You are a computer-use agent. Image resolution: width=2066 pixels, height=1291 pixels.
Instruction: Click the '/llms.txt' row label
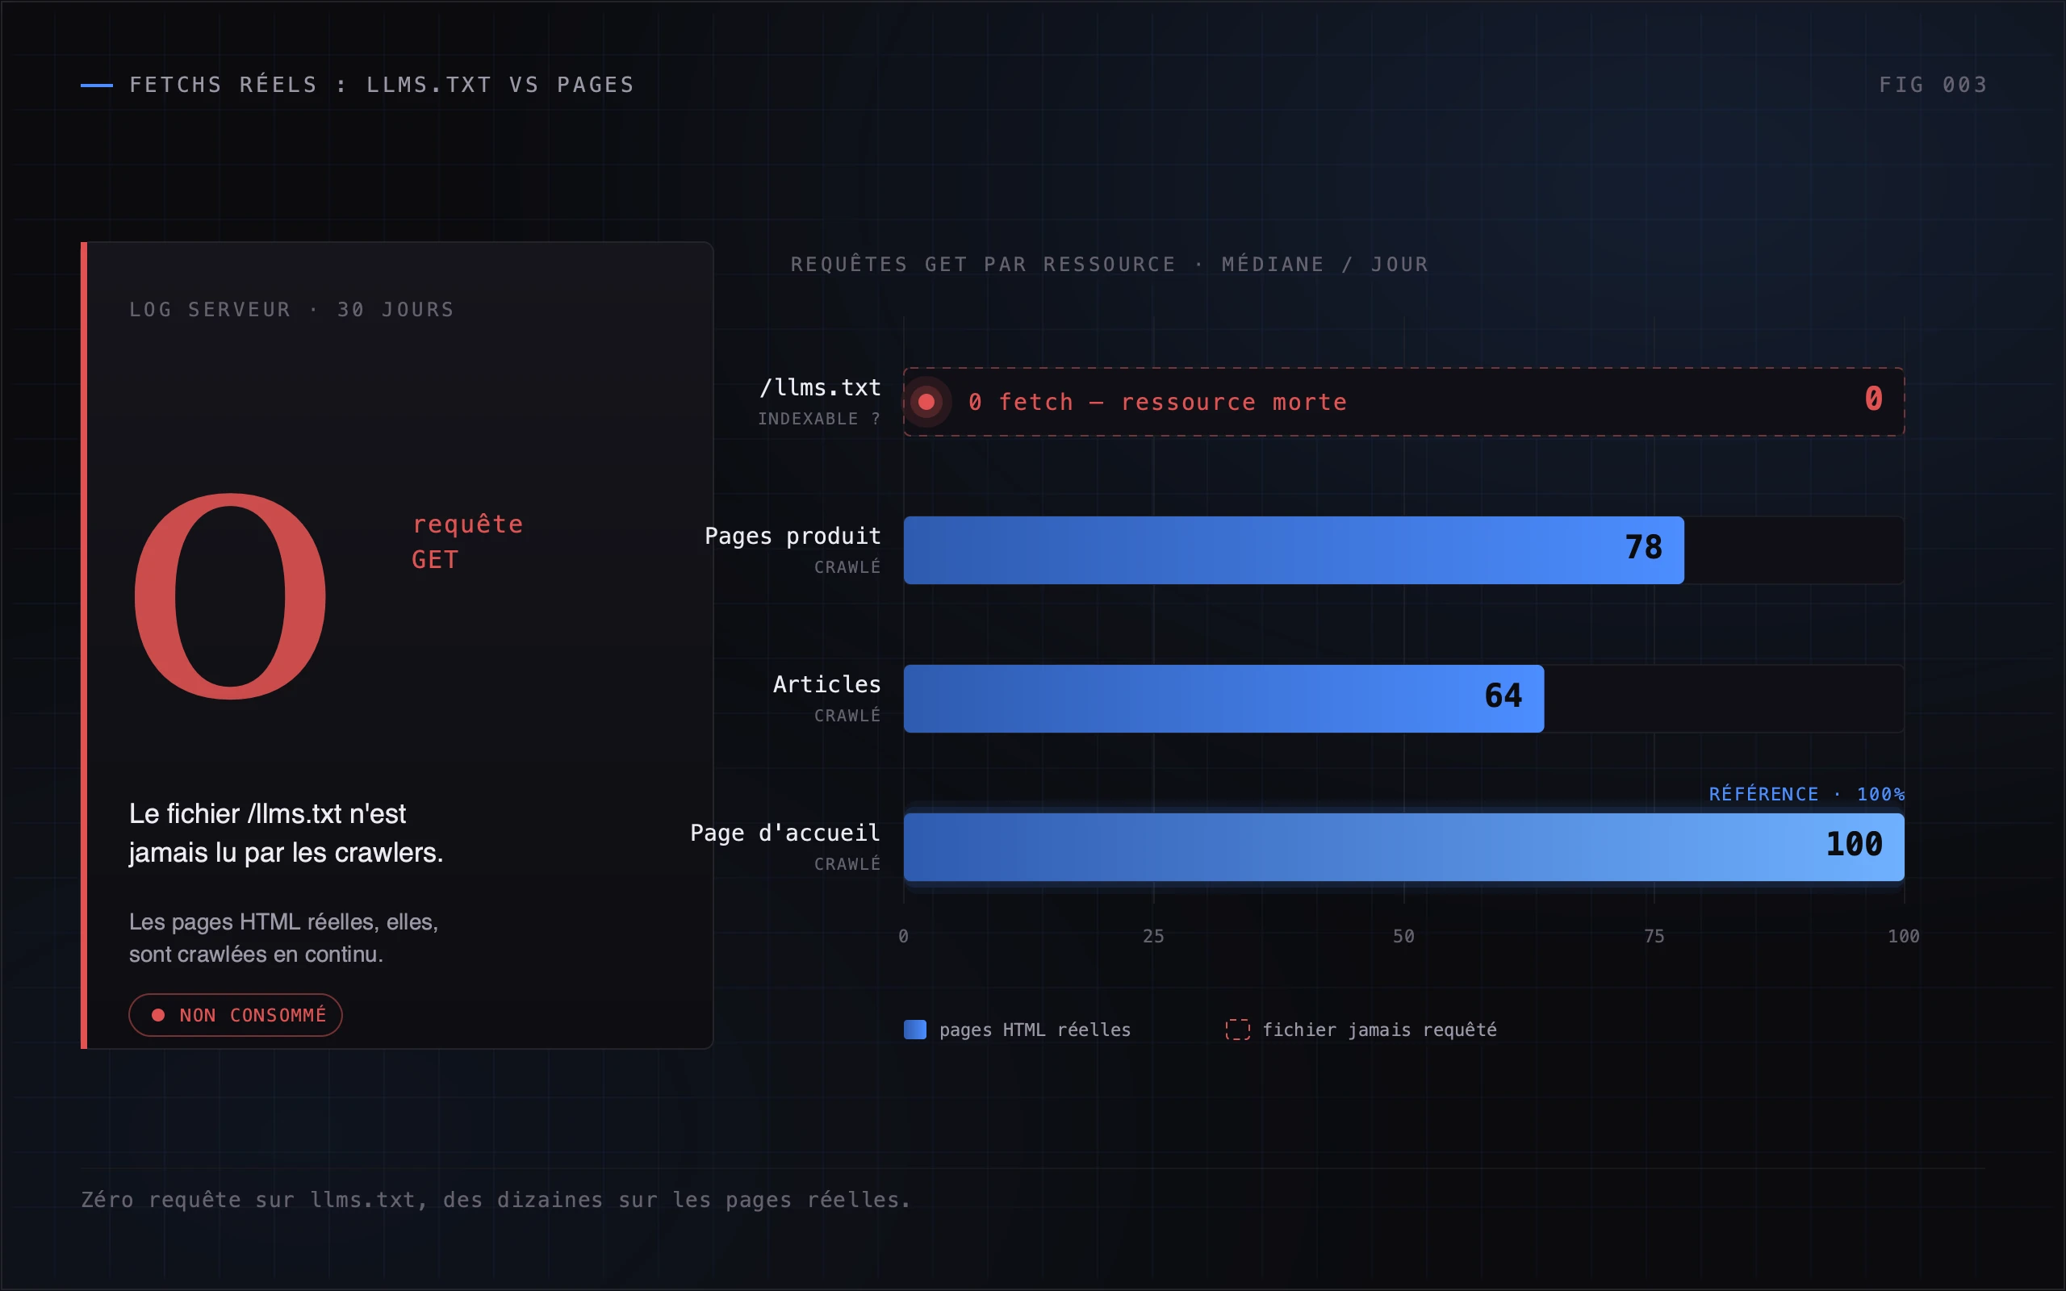click(820, 387)
